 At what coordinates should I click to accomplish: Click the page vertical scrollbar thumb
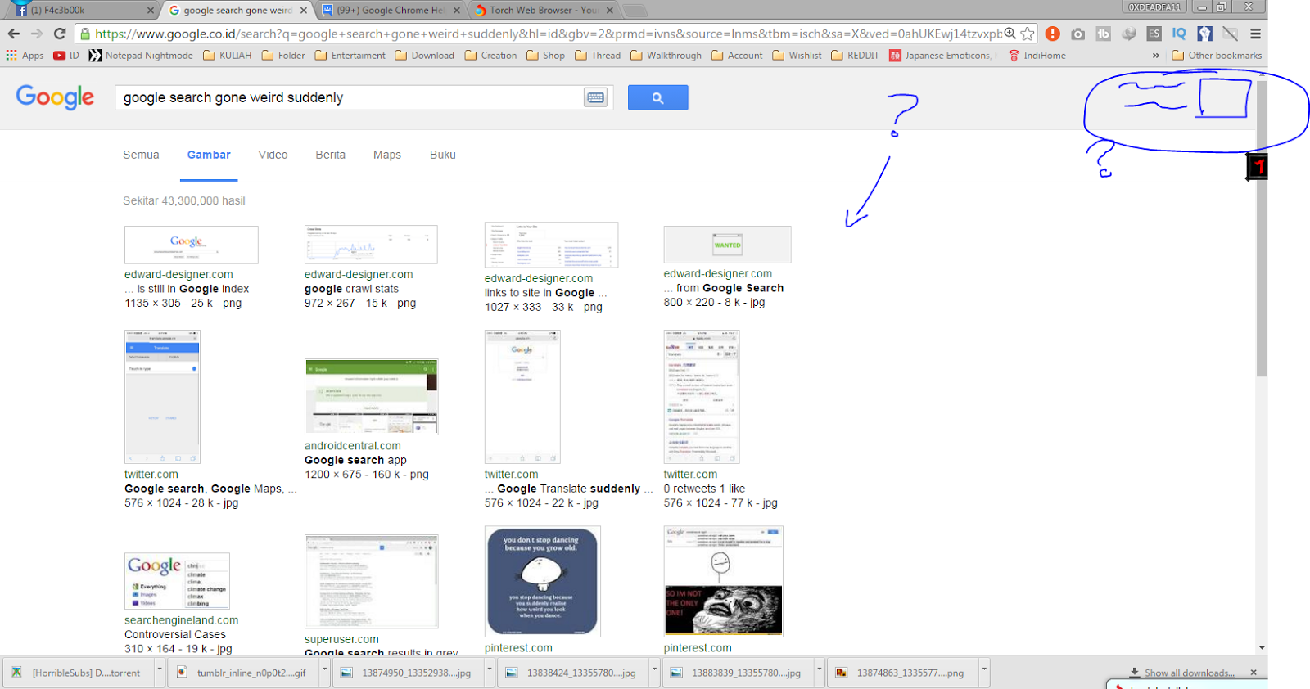pos(1262,227)
